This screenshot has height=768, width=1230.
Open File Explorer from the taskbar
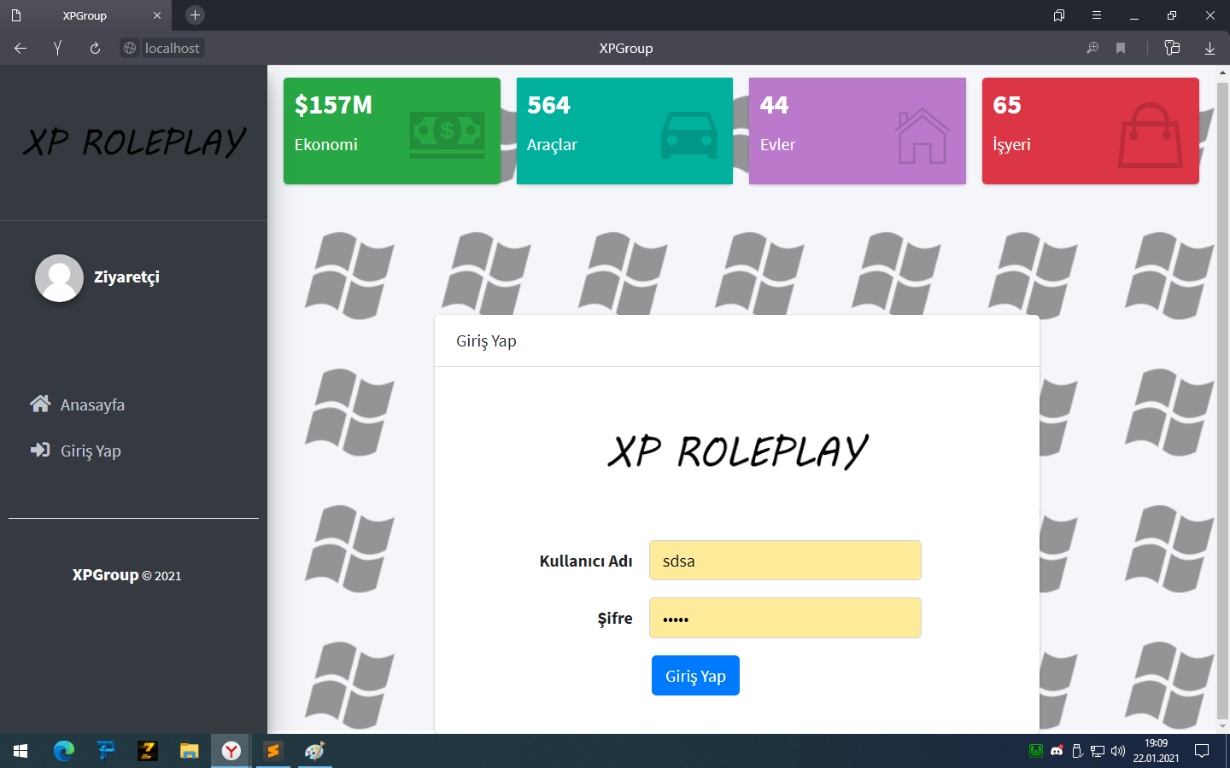(x=189, y=751)
